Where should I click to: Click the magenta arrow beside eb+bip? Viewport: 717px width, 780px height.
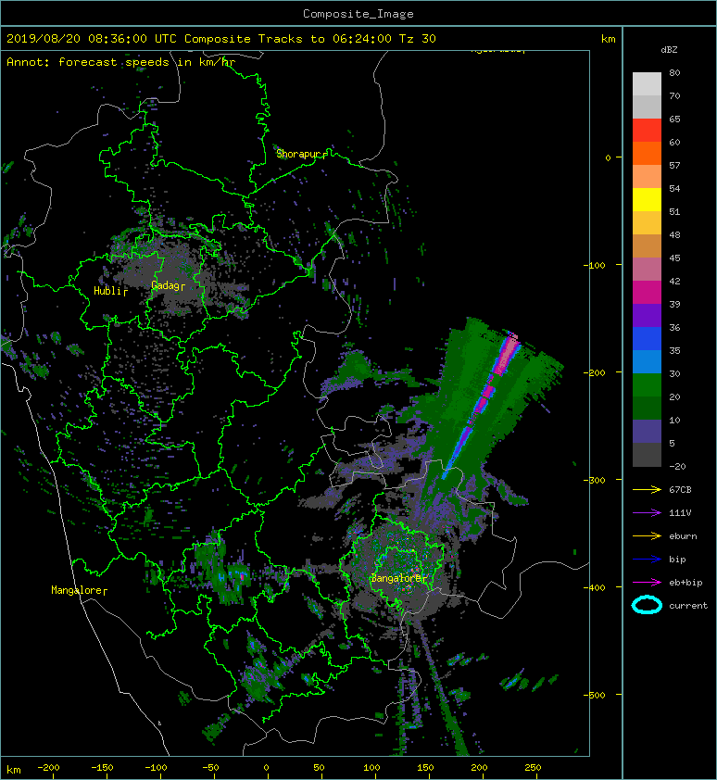coord(647,582)
